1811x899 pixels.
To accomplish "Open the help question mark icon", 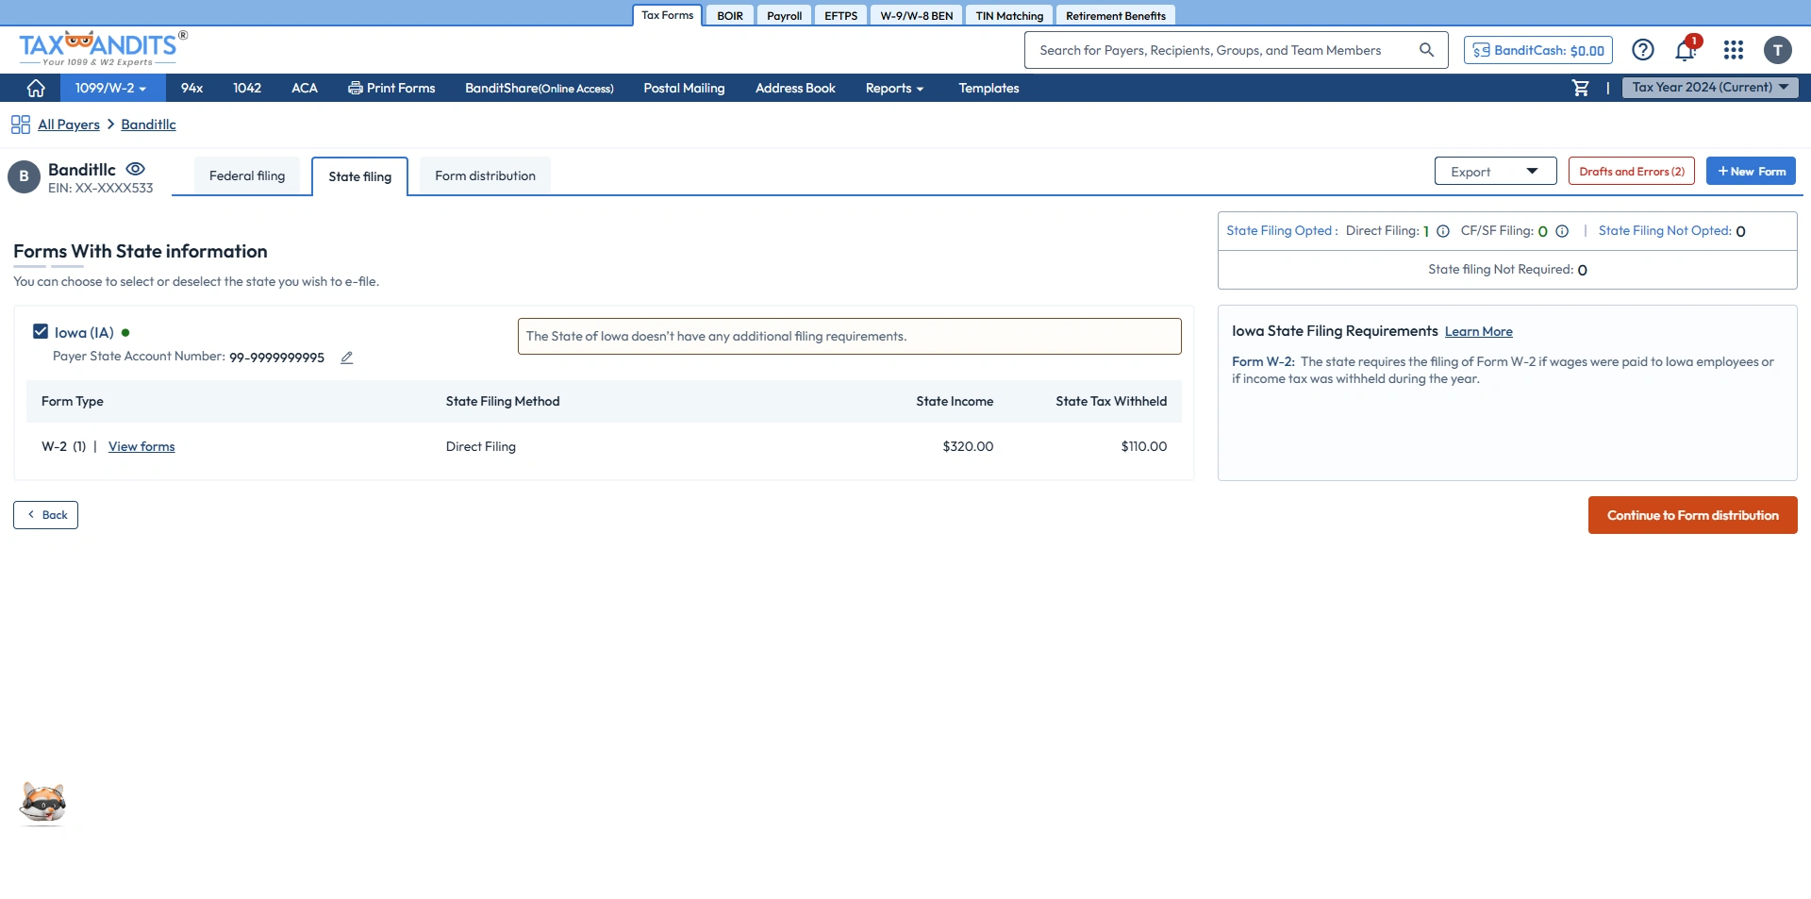I will click(1643, 50).
